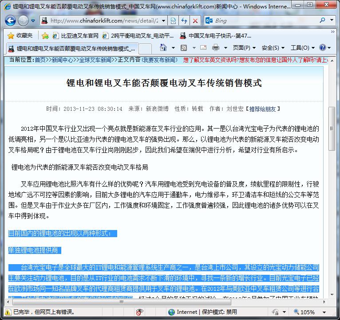Image resolution: width=340 pixels, height=320 pixels.
Task: Click the status bar security shield icon
Action: 275,312
